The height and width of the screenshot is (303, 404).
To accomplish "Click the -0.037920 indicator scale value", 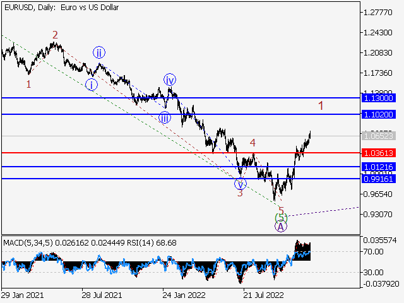I will 381,284.
